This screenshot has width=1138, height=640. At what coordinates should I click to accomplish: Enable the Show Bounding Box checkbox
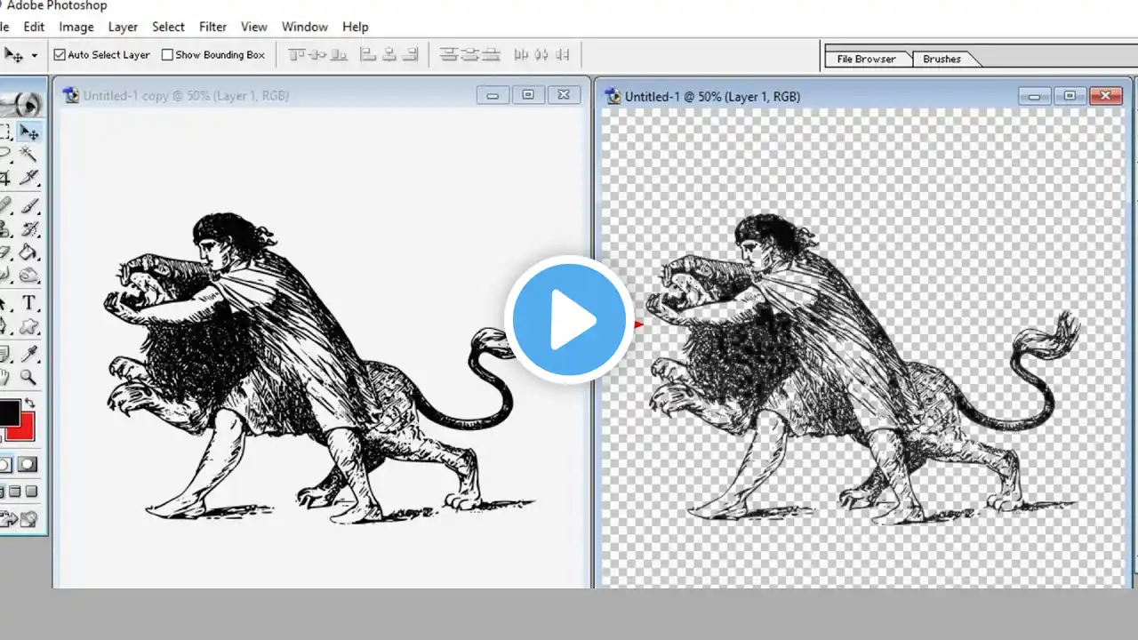167,54
